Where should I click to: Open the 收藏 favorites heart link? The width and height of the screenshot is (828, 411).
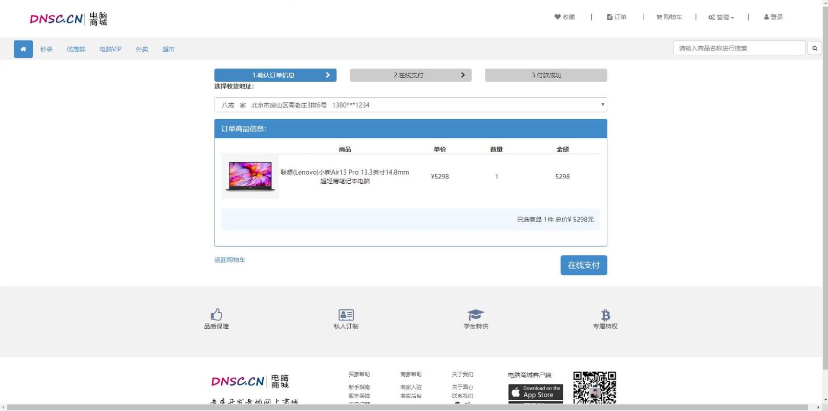pos(565,17)
